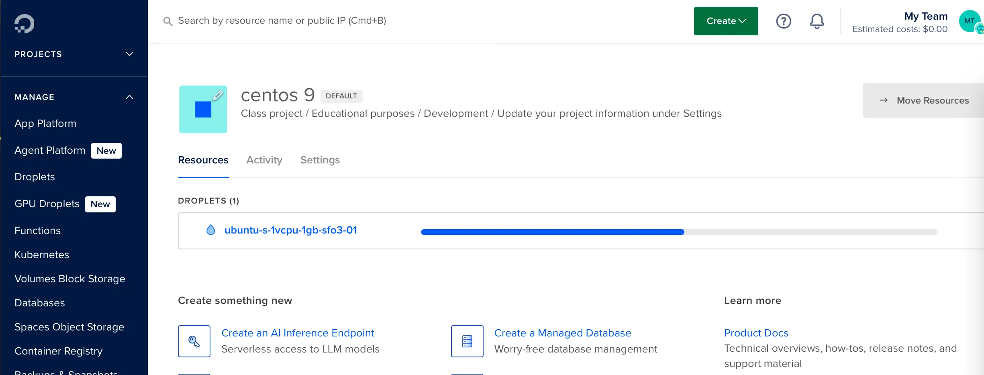Click the AI Inference Endpoint key icon

point(194,341)
